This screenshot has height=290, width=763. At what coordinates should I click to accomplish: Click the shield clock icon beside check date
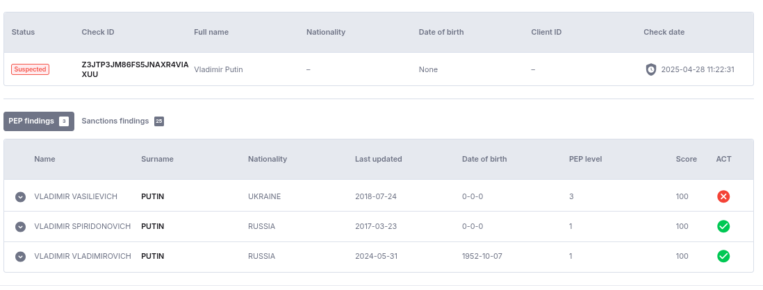(x=651, y=69)
